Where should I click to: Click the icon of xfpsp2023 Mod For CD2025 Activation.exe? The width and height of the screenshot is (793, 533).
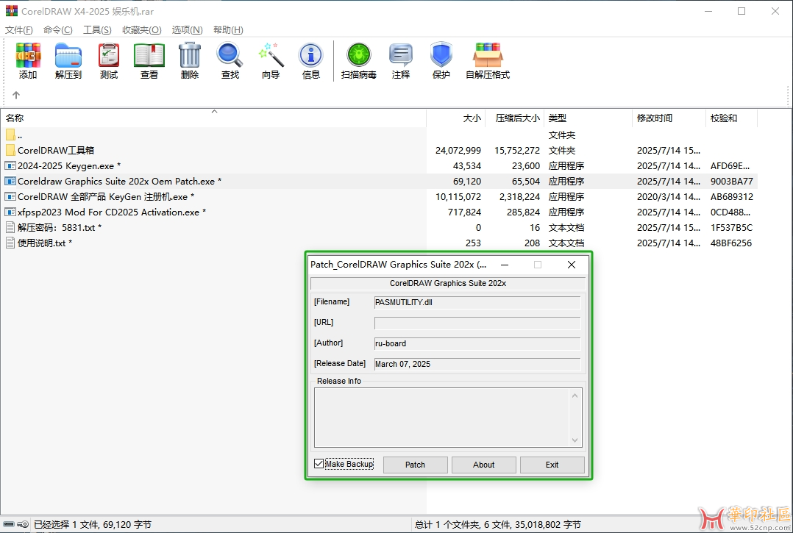10,212
